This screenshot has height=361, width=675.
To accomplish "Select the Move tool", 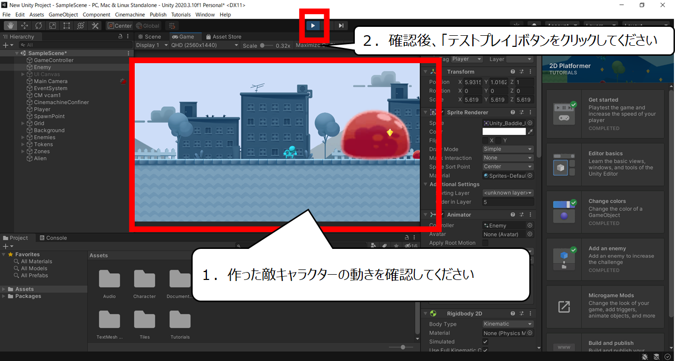I will tap(25, 25).
